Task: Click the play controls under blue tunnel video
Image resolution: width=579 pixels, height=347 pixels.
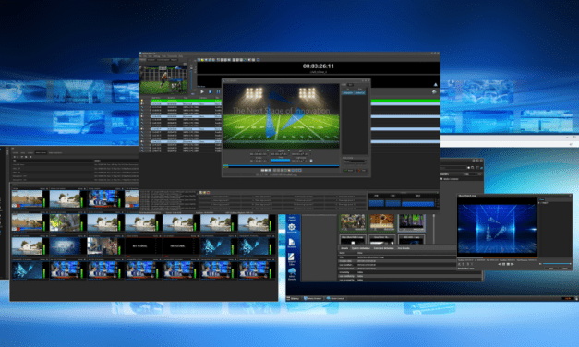Action: [506, 264]
